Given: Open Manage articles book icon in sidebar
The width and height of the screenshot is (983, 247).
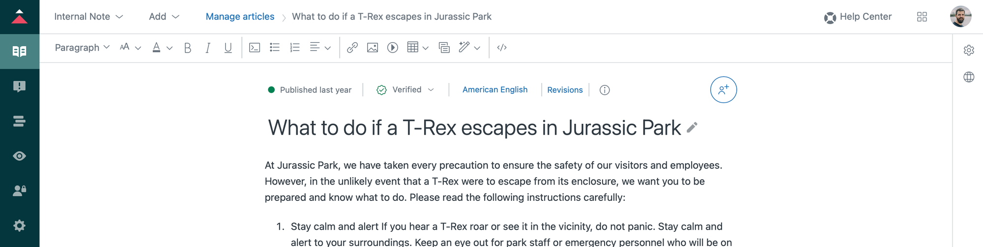Looking at the screenshot, I should [19, 51].
